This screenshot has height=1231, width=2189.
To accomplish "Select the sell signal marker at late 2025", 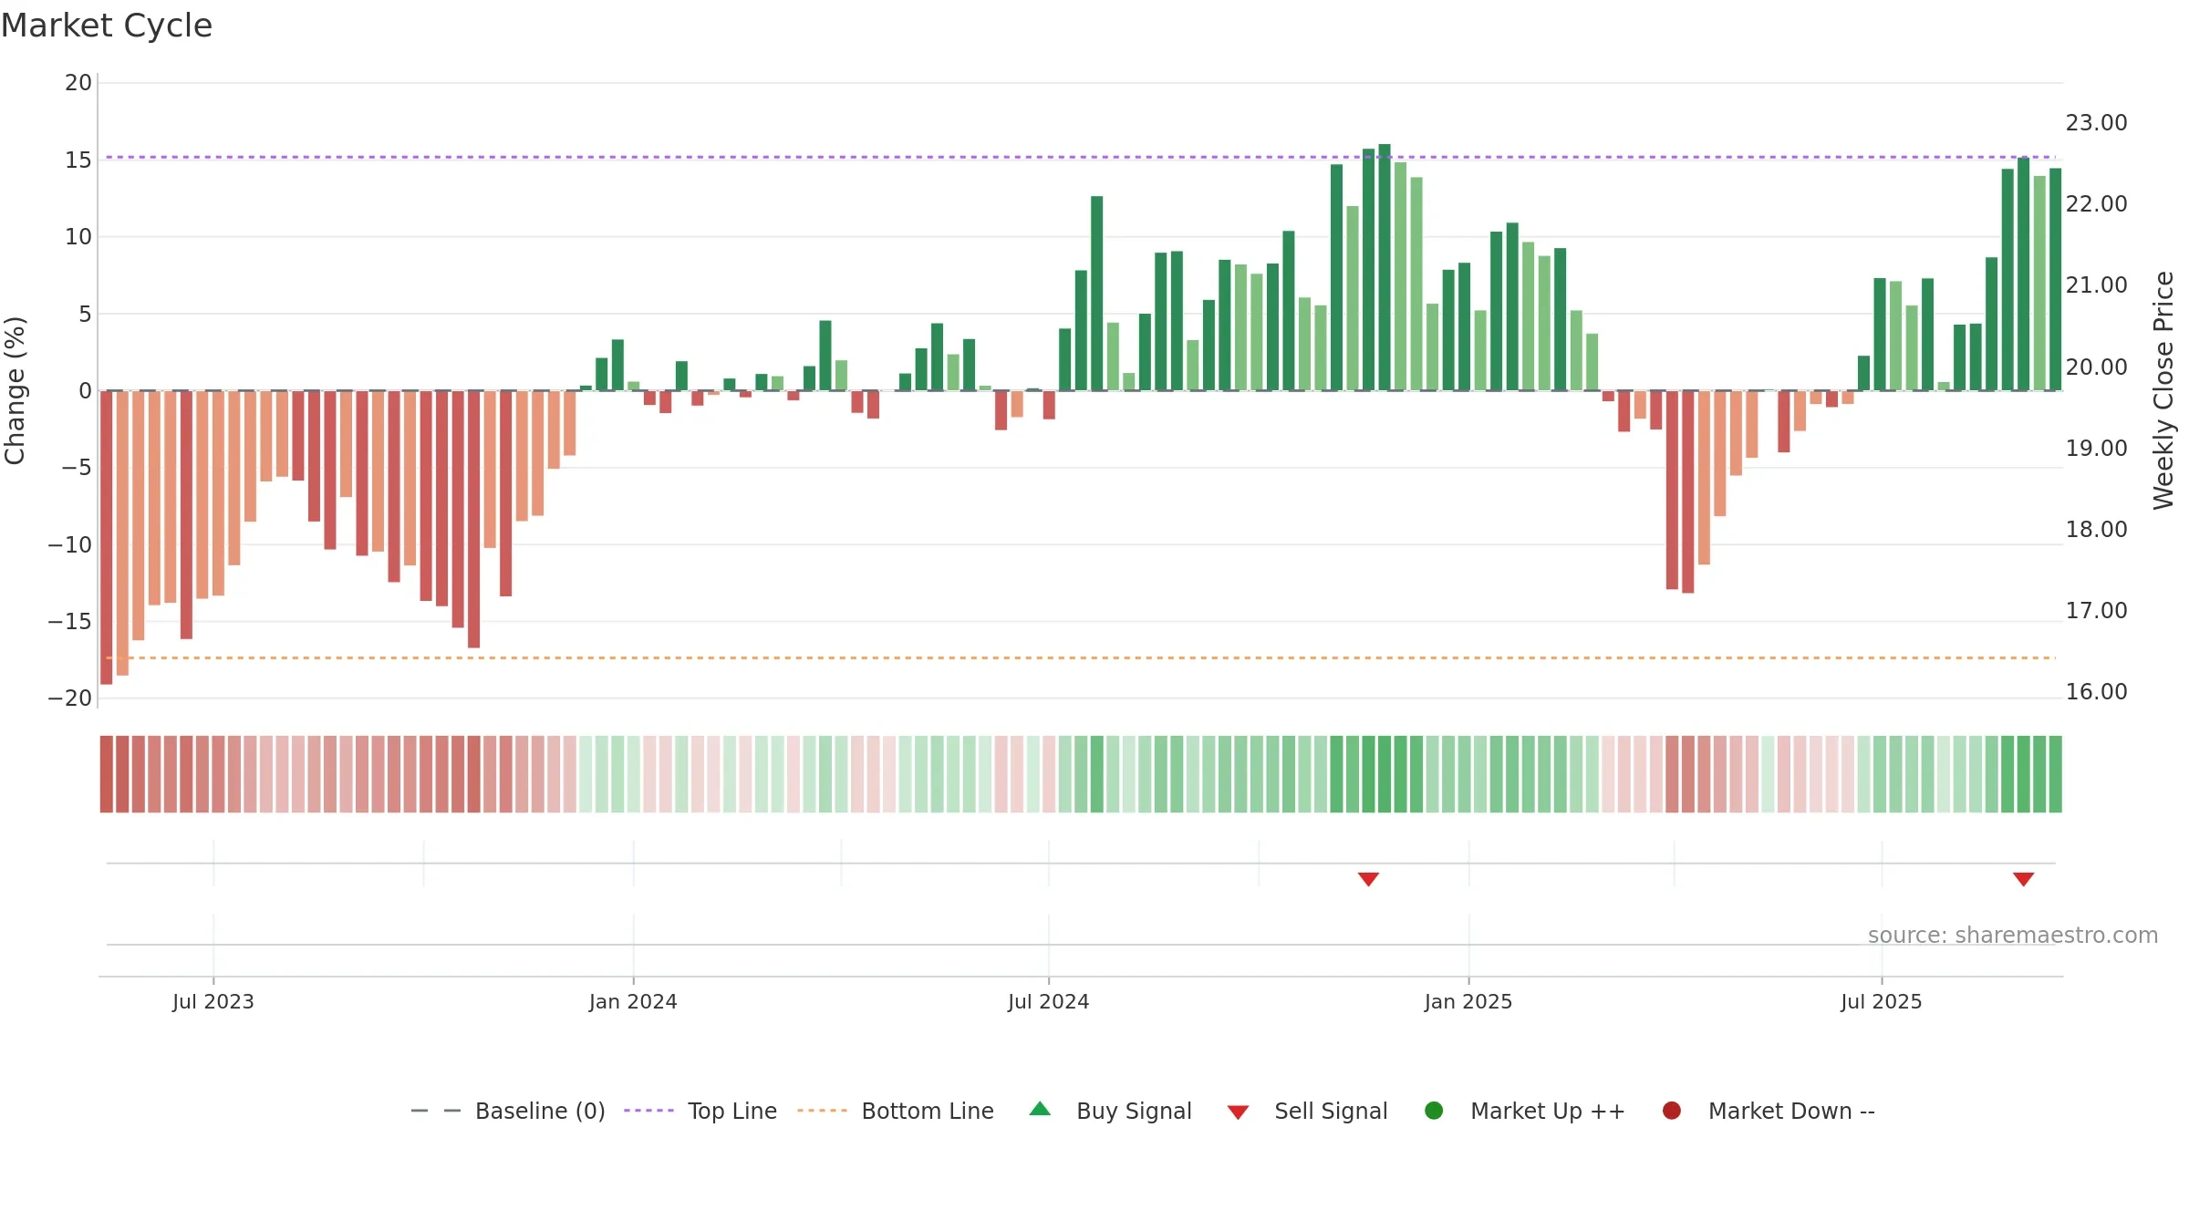I will pos(2024,879).
